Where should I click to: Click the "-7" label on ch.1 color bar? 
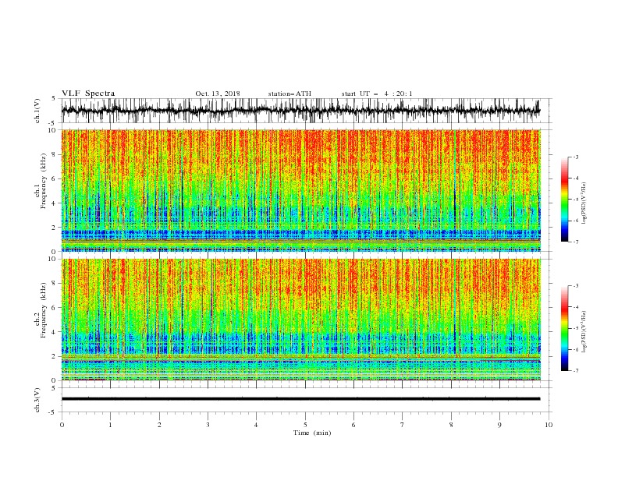[576, 242]
